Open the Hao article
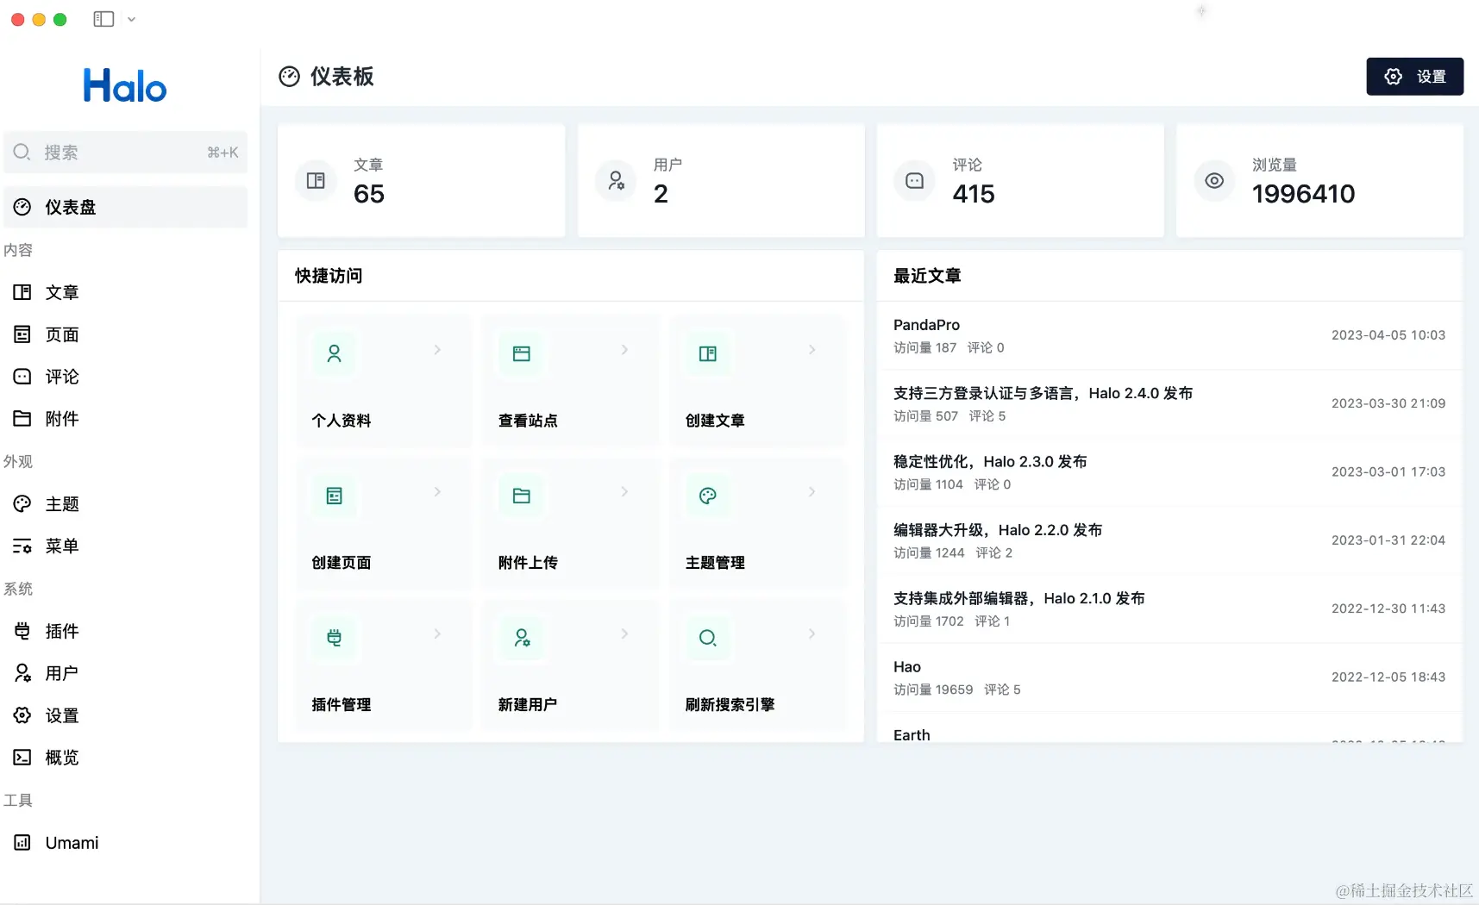The height and width of the screenshot is (905, 1479). pos(907,667)
